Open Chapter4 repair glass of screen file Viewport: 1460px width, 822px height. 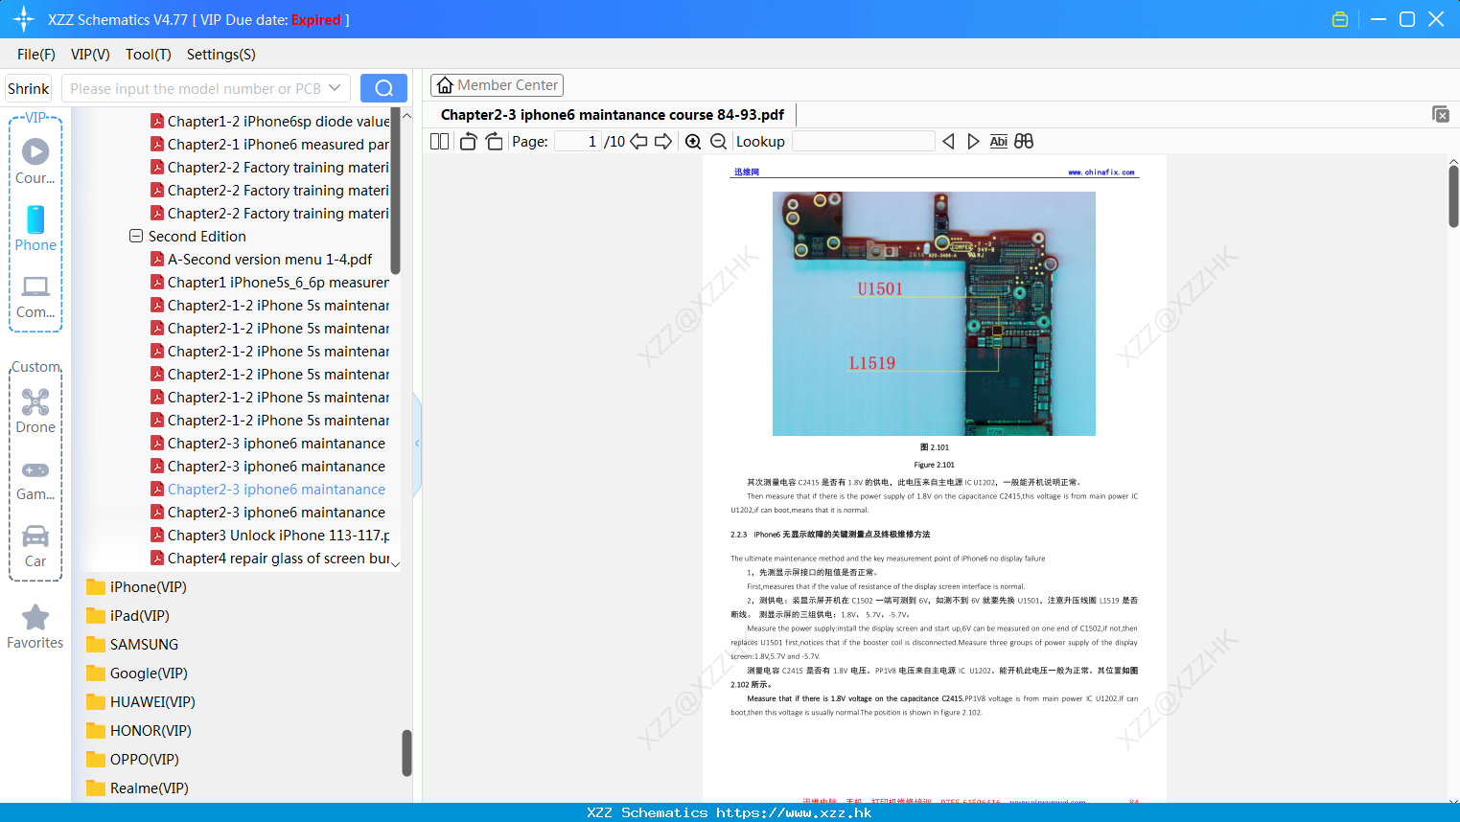tap(270, 558)
